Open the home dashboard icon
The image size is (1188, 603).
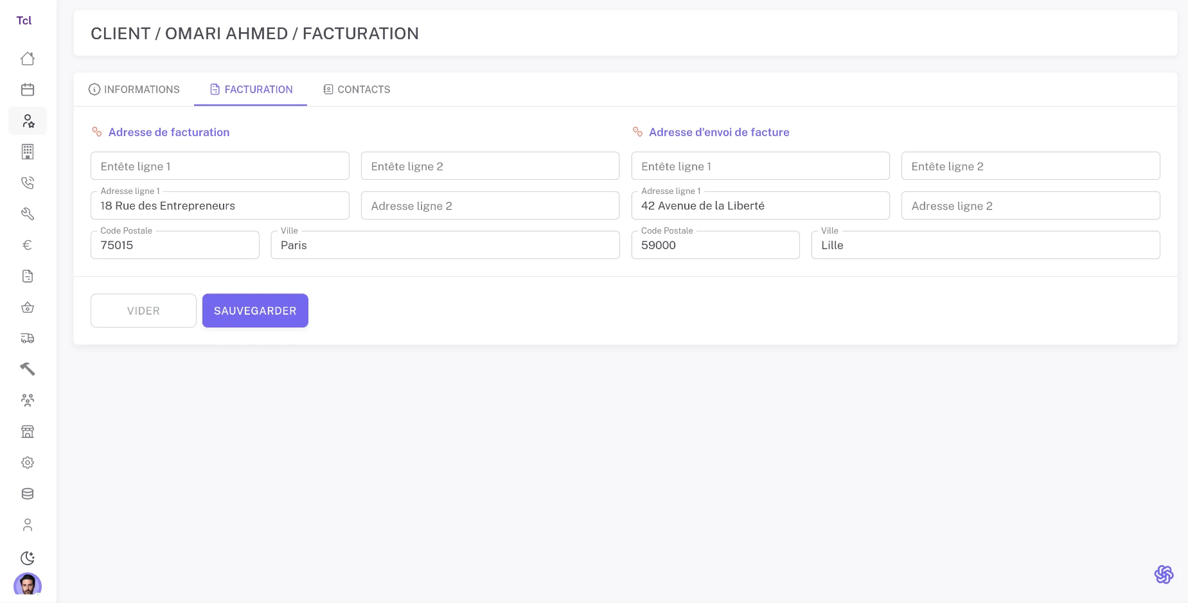[28, 58]
